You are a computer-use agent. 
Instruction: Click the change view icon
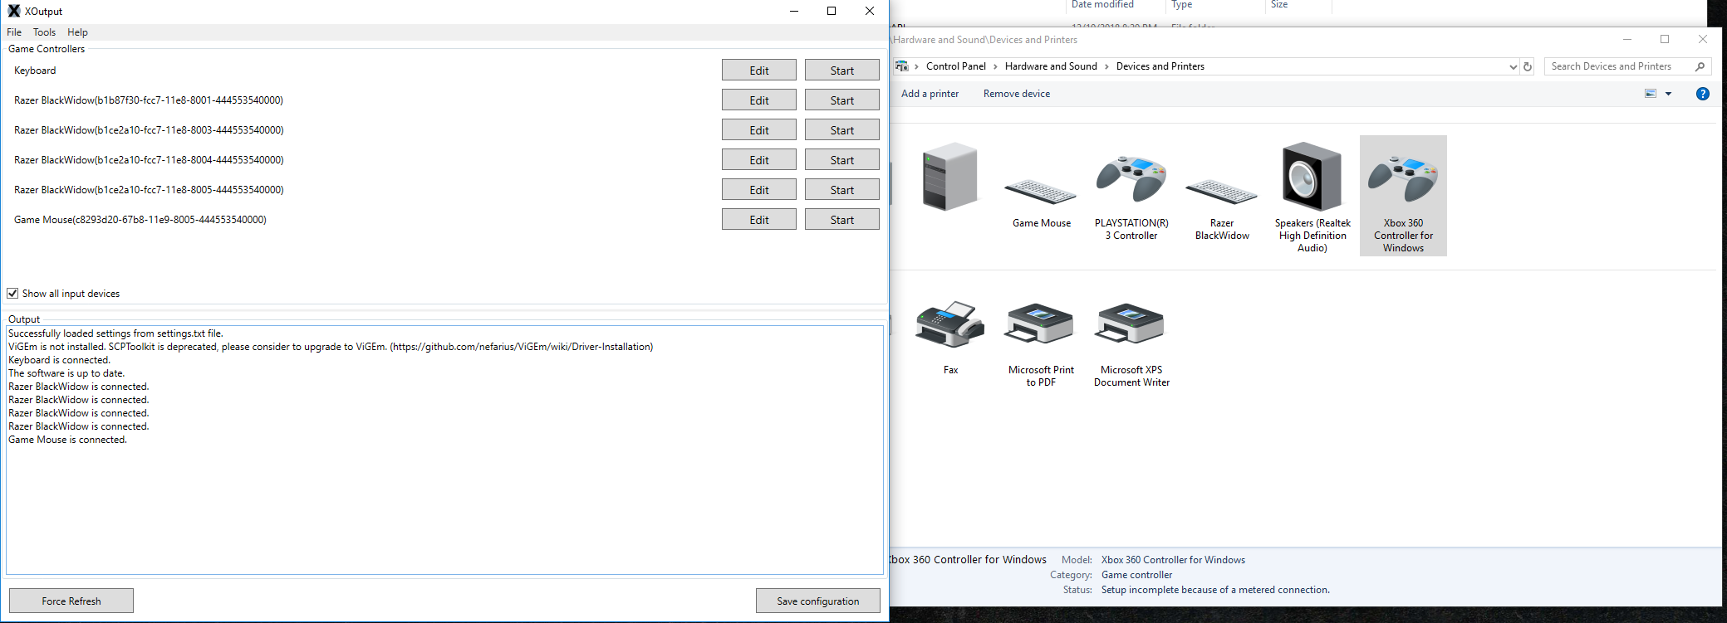tap(1651, 94)
